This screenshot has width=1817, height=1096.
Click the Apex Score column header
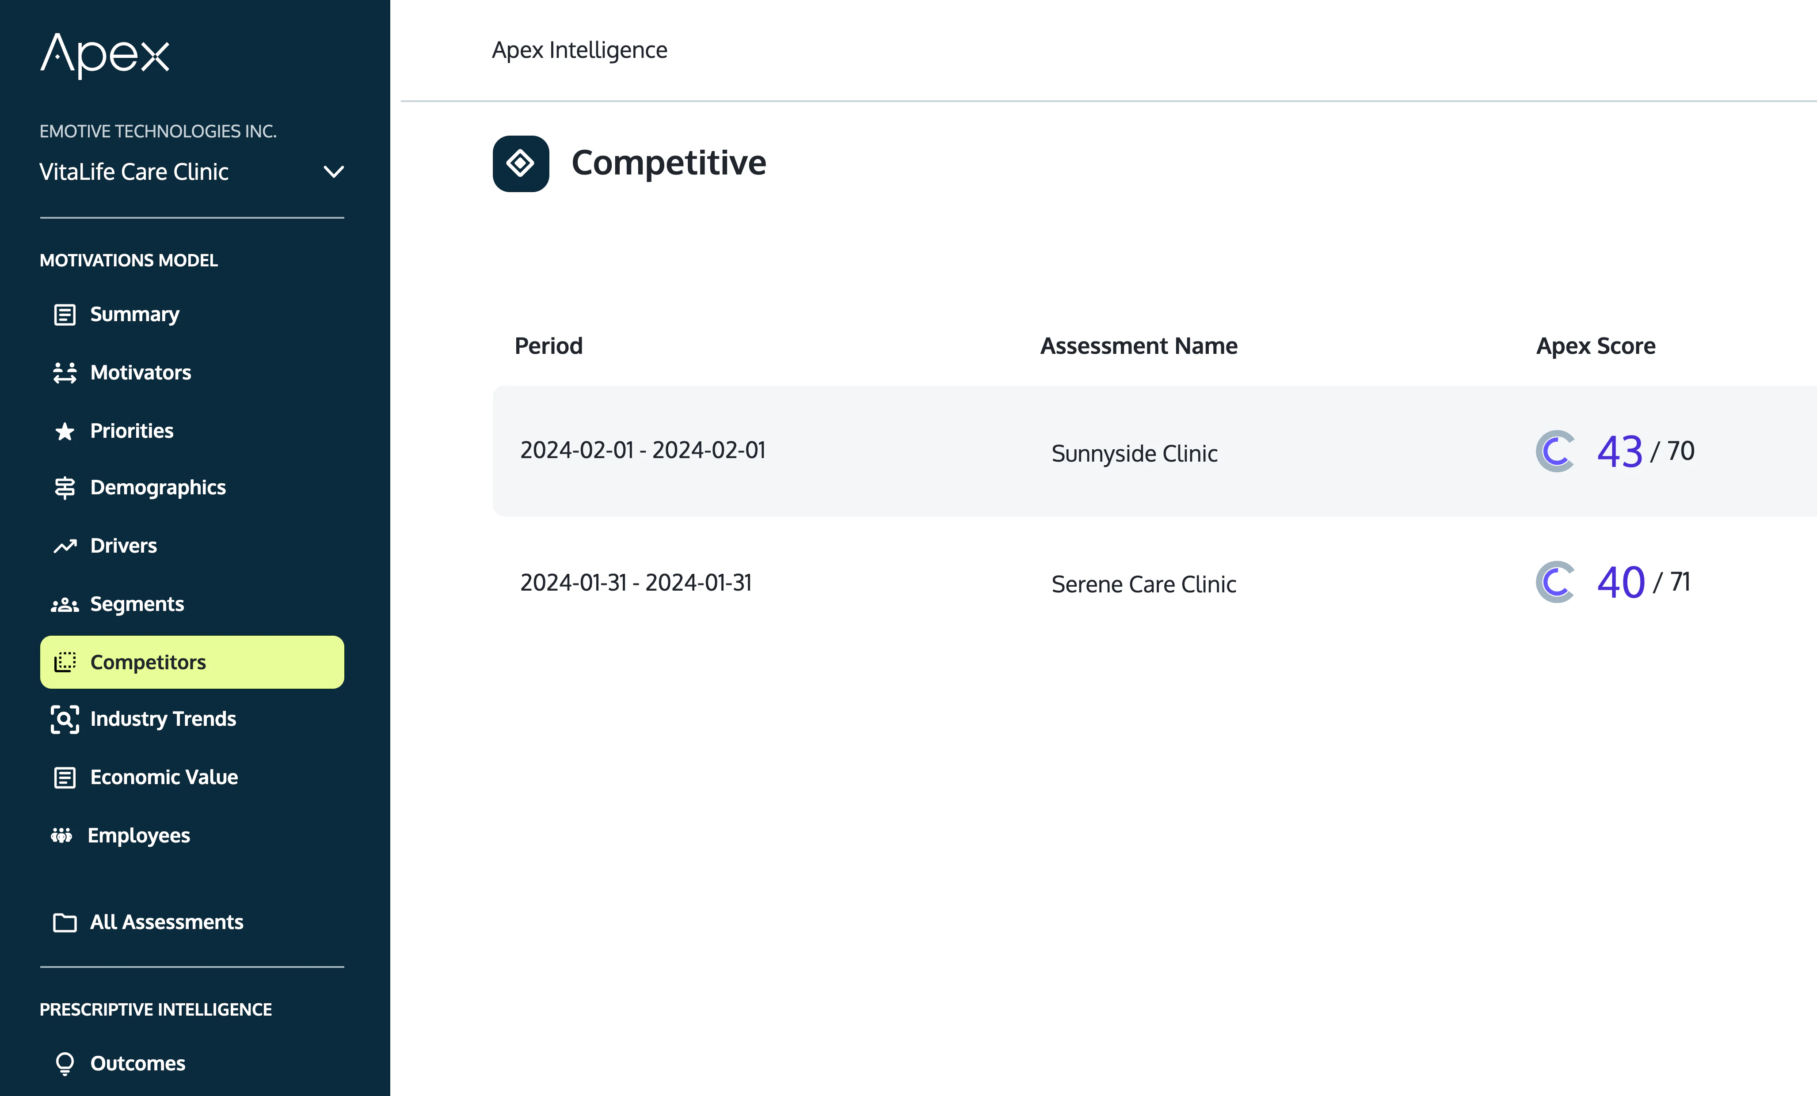click(x=1596, y=346)
